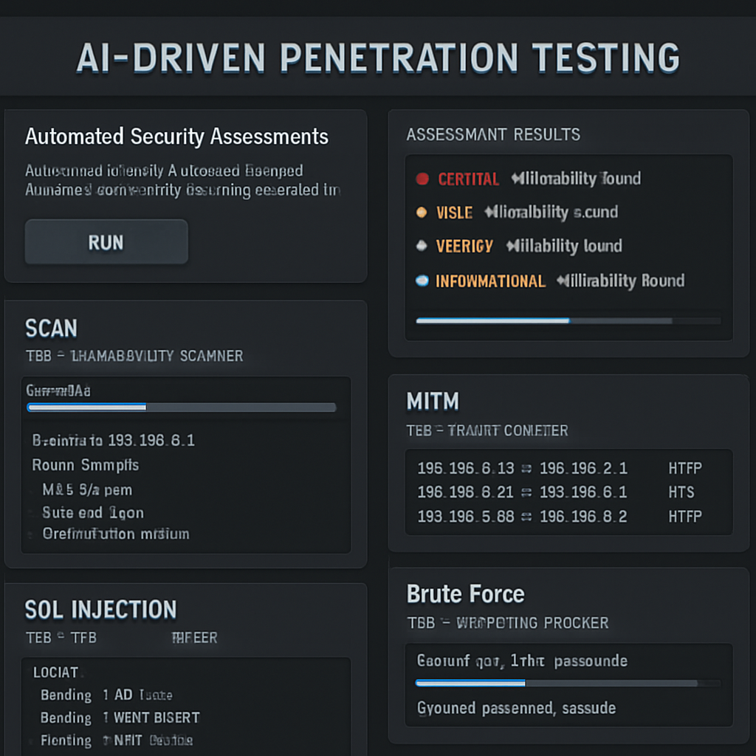Select the Sute eod 1gon entry
Screen dimensions: 756x756
click(93, 512)
